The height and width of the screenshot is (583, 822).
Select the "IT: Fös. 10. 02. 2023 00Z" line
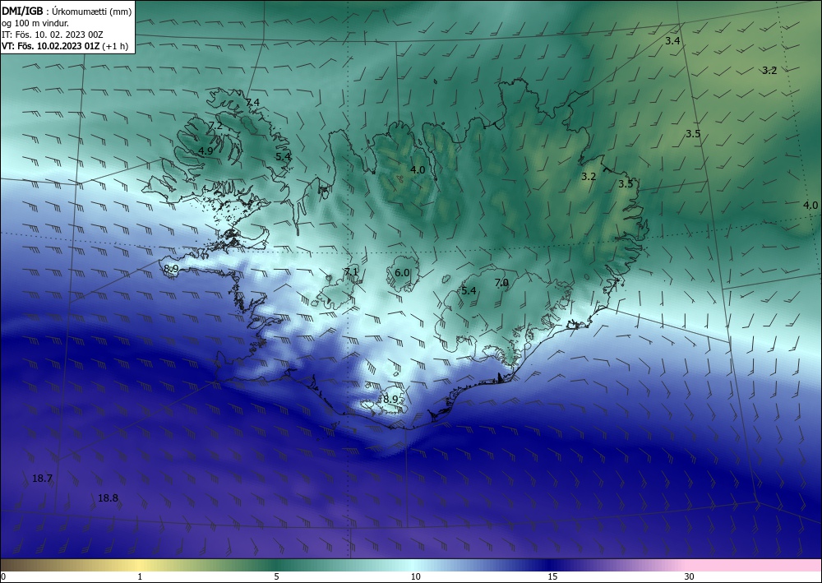(x=53, y=35)
